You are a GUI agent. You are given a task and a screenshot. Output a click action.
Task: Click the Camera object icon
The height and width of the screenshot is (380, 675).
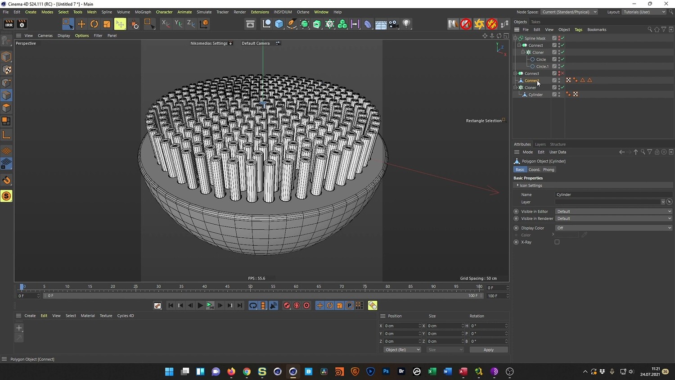(393, 24)
